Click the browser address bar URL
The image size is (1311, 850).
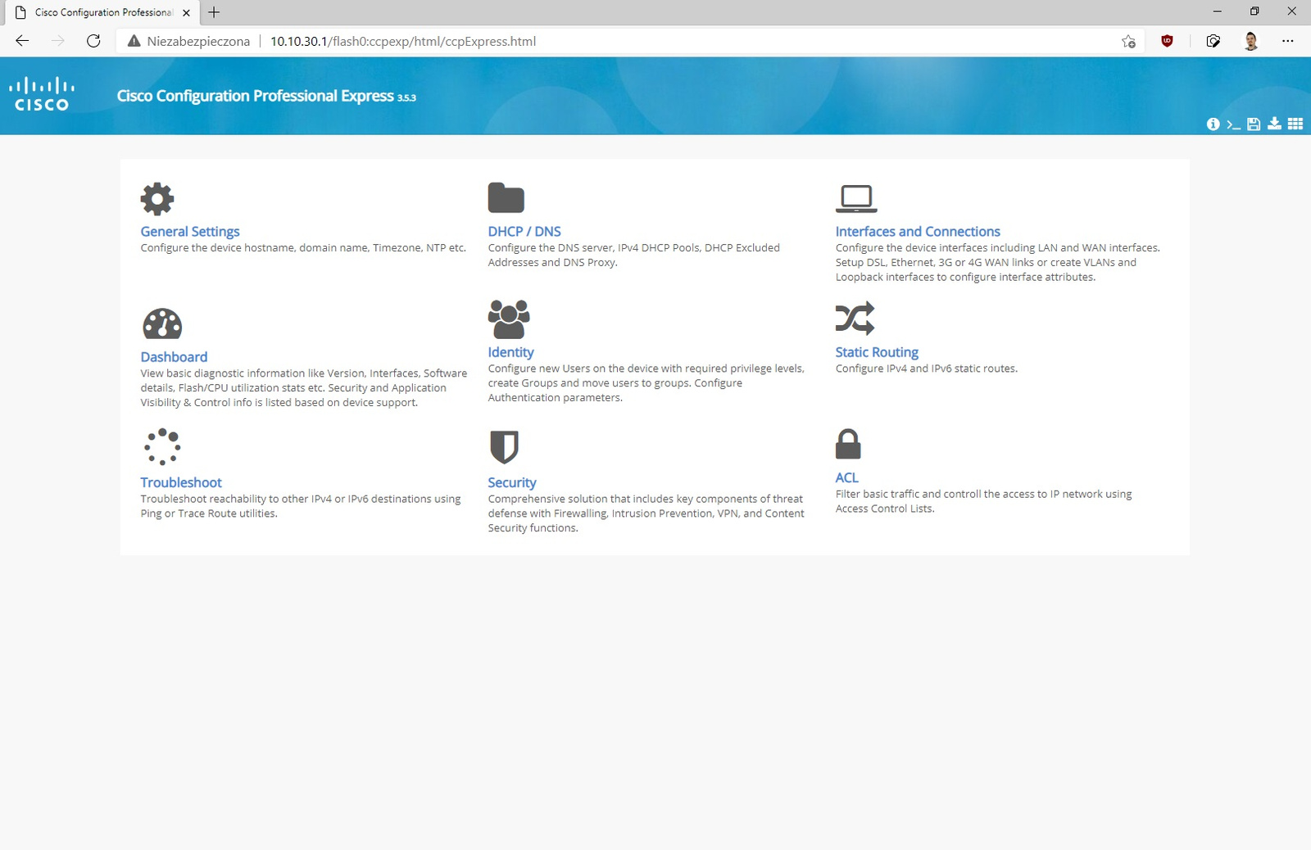(x=403, y=41)
